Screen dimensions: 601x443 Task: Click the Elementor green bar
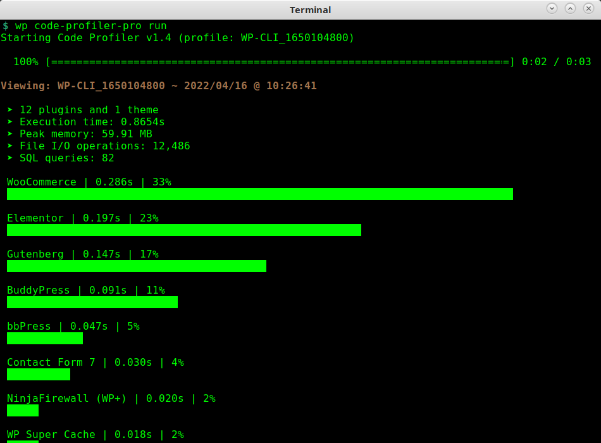184,230
